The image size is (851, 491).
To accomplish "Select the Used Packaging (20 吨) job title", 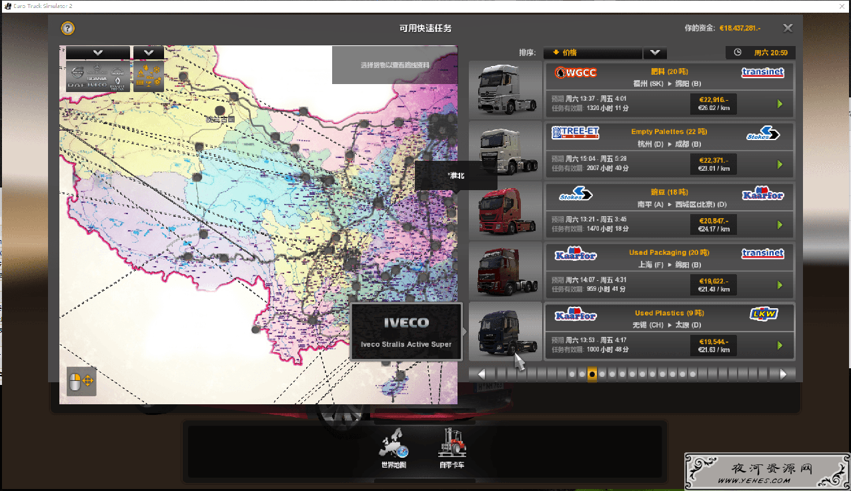I will [x=669, y=252].
